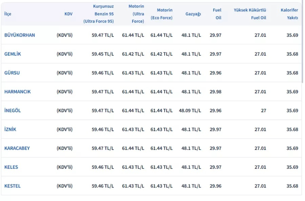Click the GÜRSU district link
Screen dimensions: 305x201
(12, 73)
